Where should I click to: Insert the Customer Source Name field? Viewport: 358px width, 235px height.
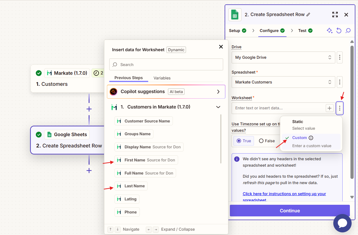coord(144,121)
